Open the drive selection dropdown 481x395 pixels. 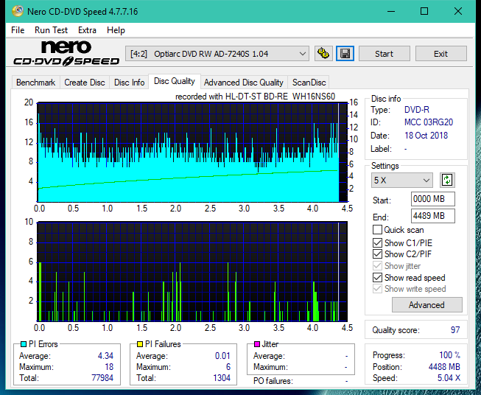[217, 54]
